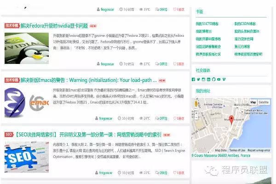This screenshot has width=276, height=184.
Task: Open the Facebook social media icon
Action: coord(194,80)
